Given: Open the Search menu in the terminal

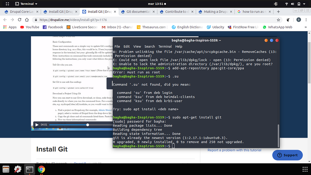Looking at the screenshot, I should [x=150, y=46].
